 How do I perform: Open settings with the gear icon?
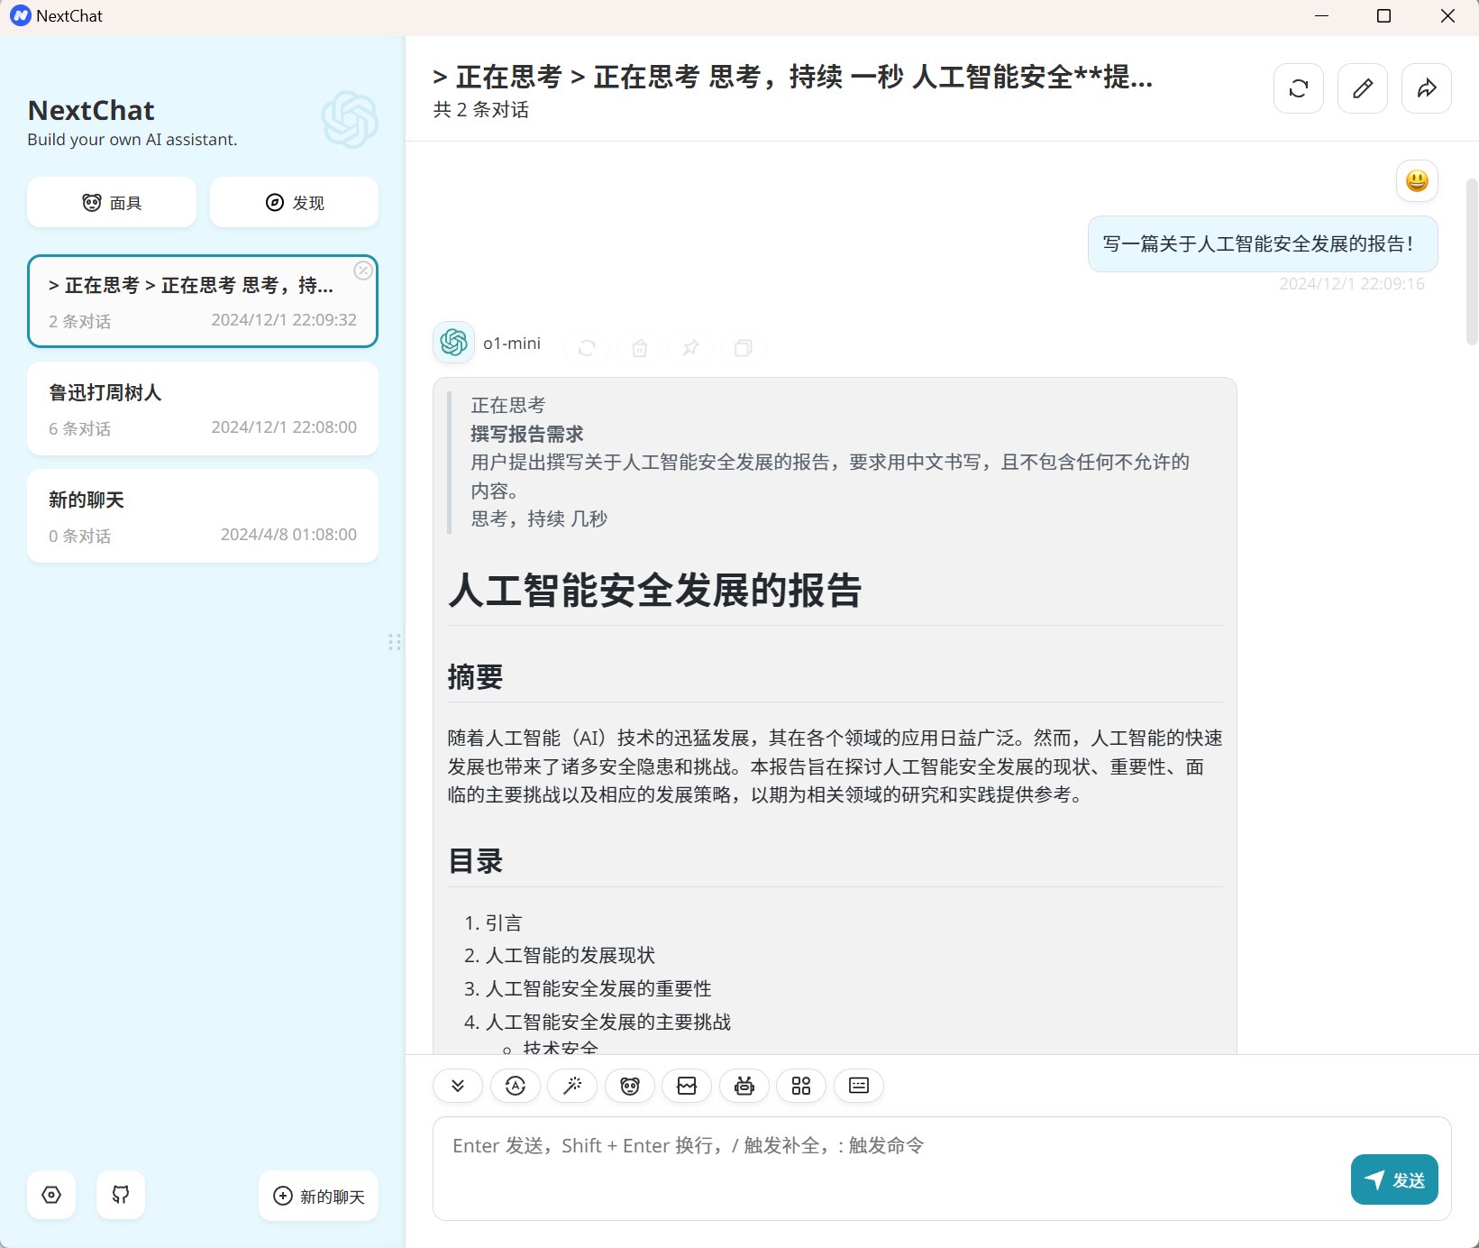pos(50,1194)
